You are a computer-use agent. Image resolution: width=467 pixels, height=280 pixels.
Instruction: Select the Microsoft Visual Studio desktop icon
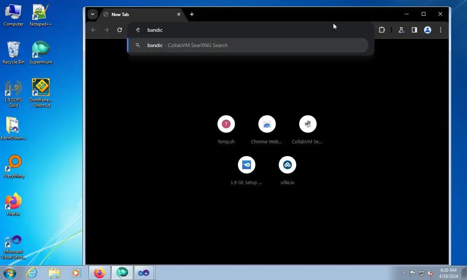pos(13,247)
